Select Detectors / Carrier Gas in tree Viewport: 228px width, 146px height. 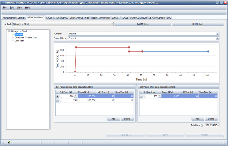coord(25,37)
